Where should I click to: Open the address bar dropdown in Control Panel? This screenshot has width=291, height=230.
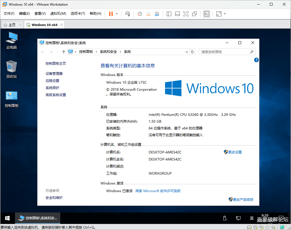point(187,52)
